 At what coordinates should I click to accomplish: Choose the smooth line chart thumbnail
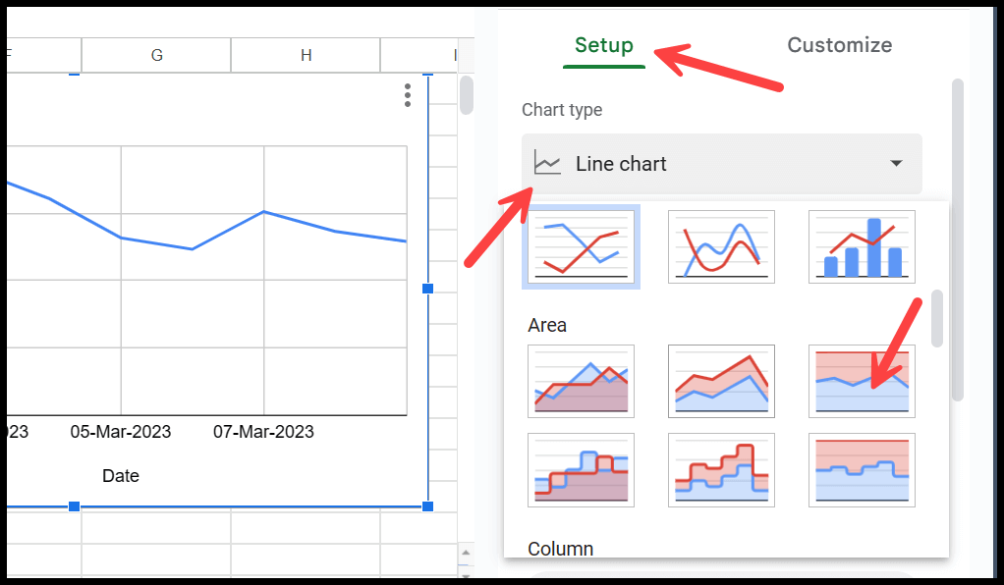click(x=721, y=247)
